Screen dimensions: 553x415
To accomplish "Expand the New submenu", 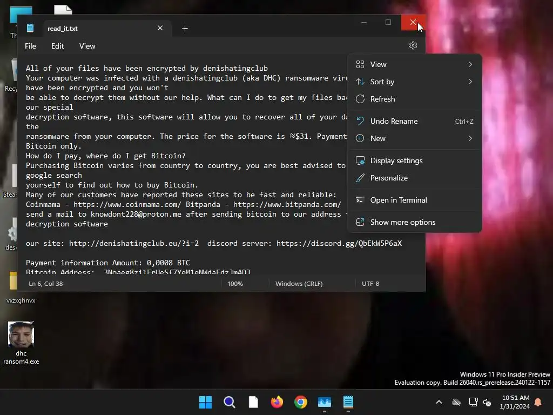I will 415,138.
